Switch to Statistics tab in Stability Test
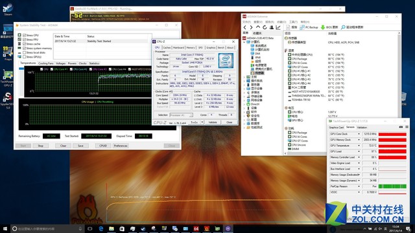 pos(94,63)
